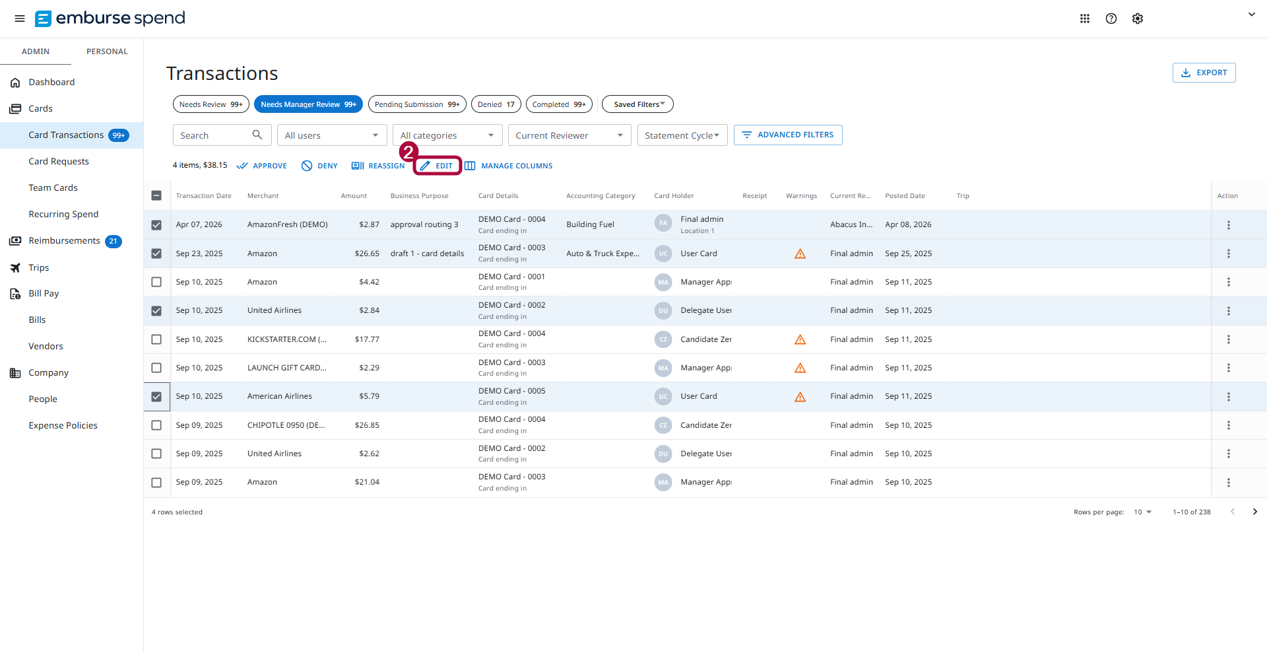
Task: Click APPROVE for selected transactions
Action: tap(262, 166)
